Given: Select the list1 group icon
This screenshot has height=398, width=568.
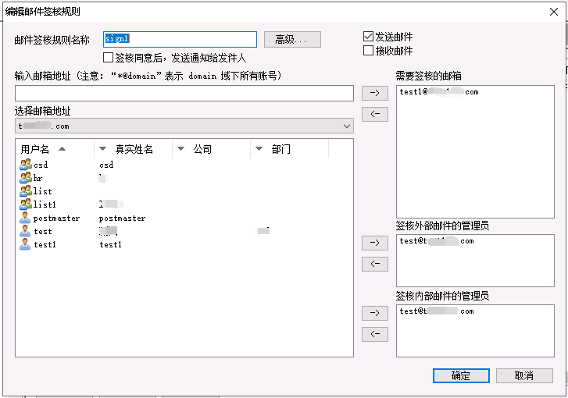Looking at the screenshot, I should 26,204.
